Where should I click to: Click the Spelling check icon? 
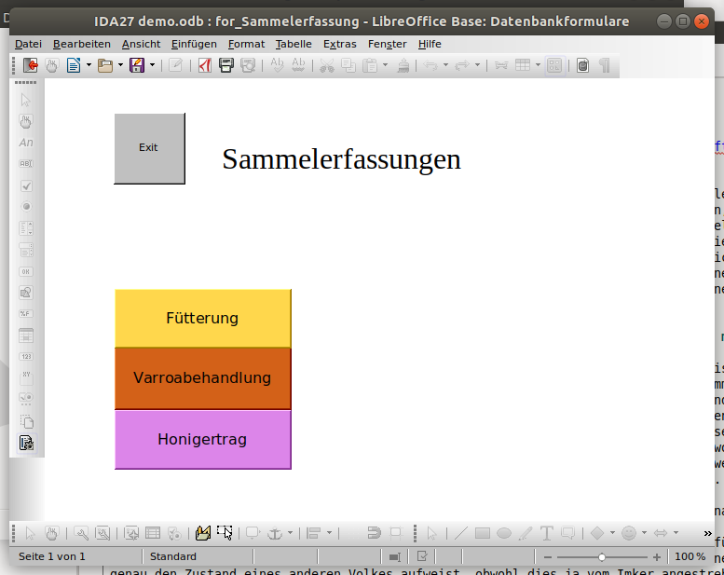pyautogui.click(x=277, y=65)
